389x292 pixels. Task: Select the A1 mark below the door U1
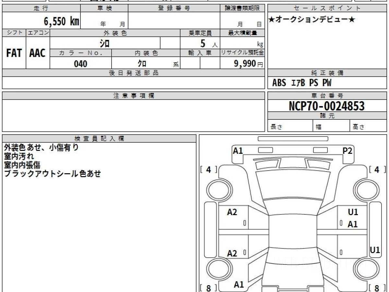click(353, 224)
